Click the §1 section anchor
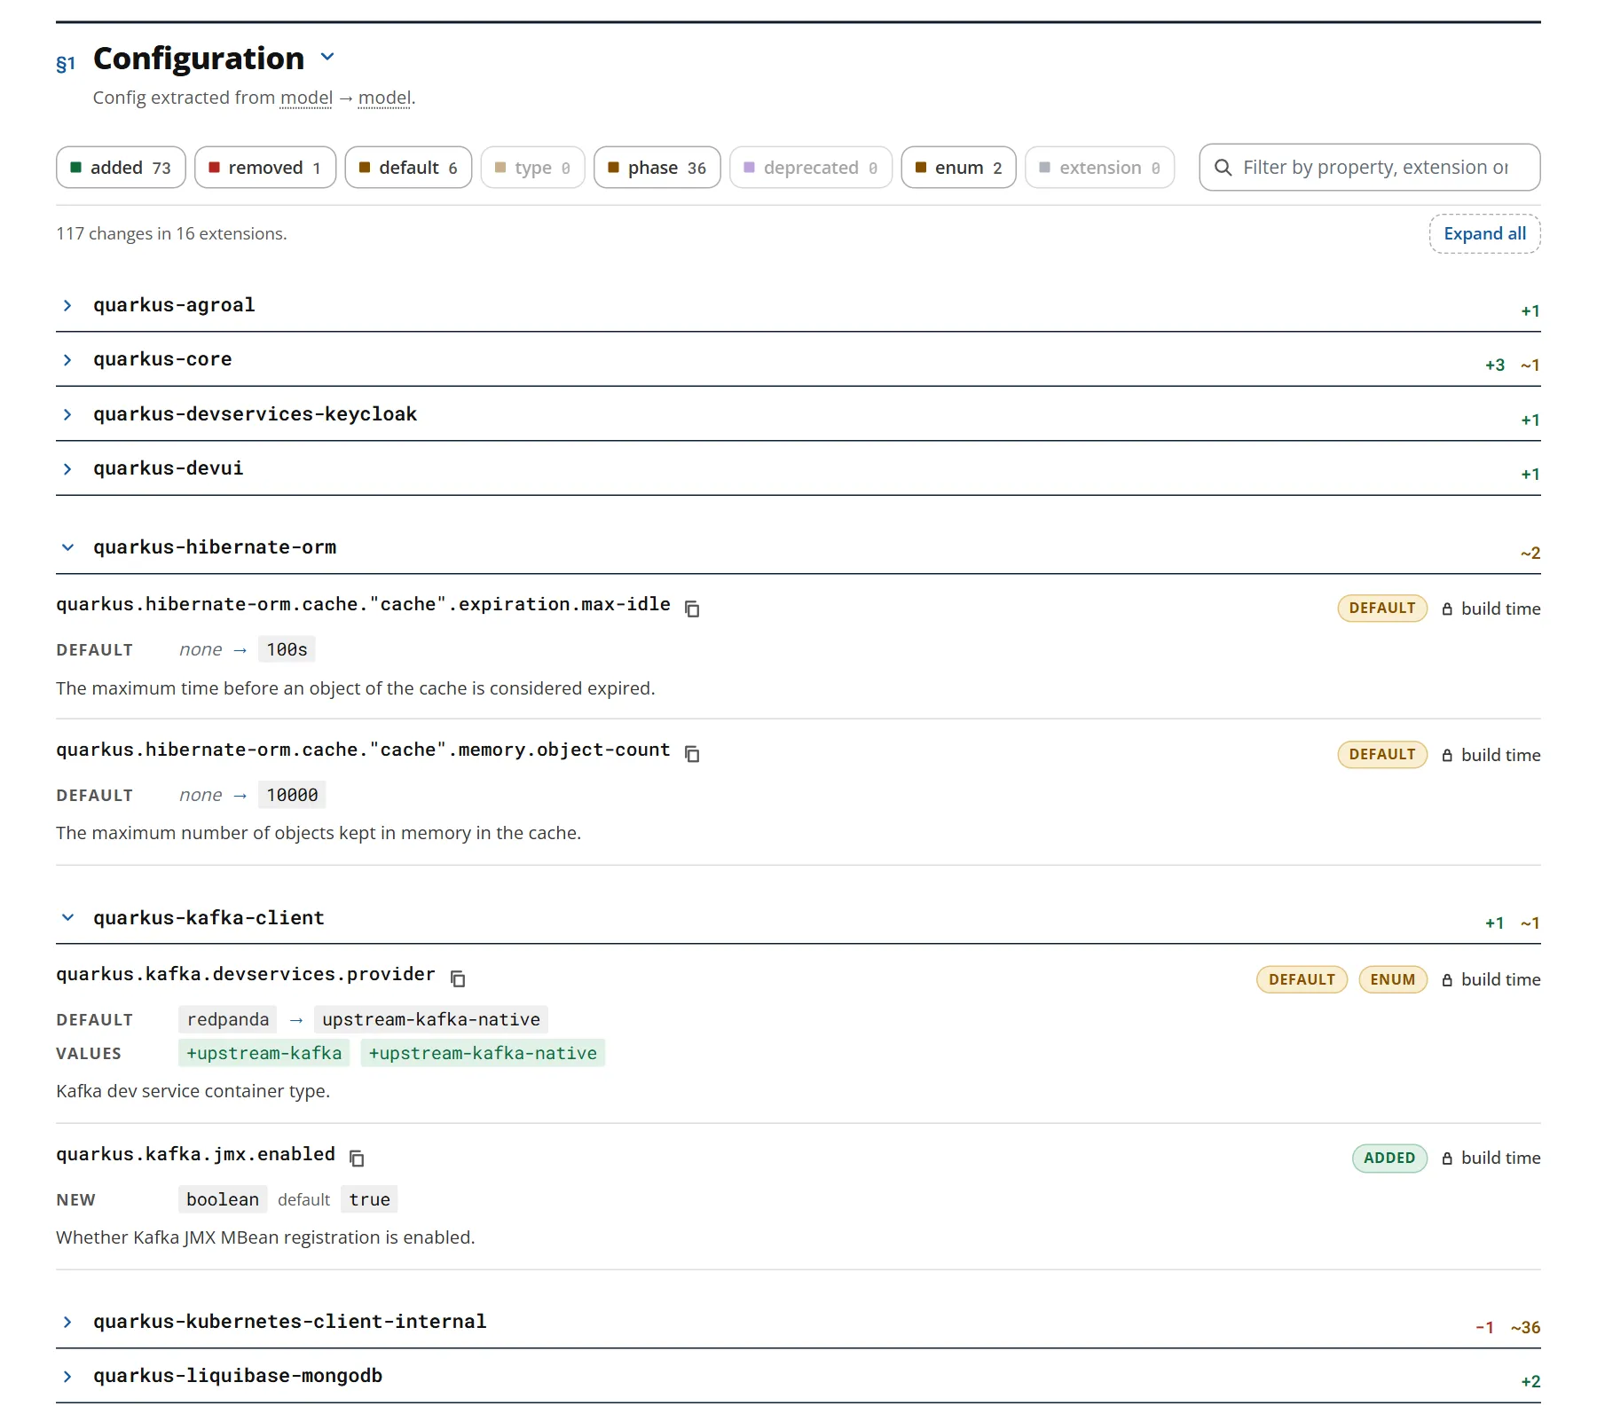This screenshot has width=1597, height=1406. pos(66,64)
